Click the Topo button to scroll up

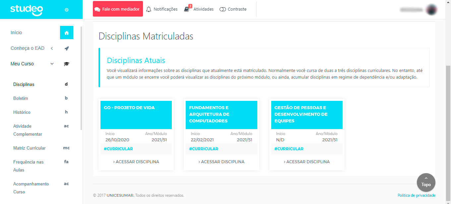click(x=426, y=182)
